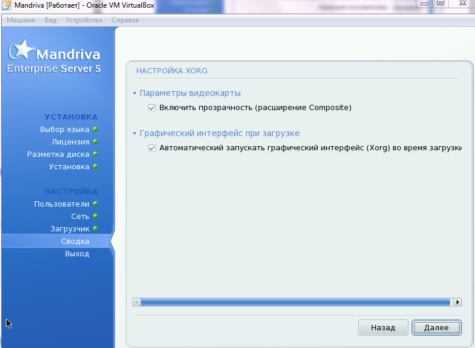This screenshot has width=475, height=348.
Task: Close the VirtualBox window
Action: (x=463, y=4)
